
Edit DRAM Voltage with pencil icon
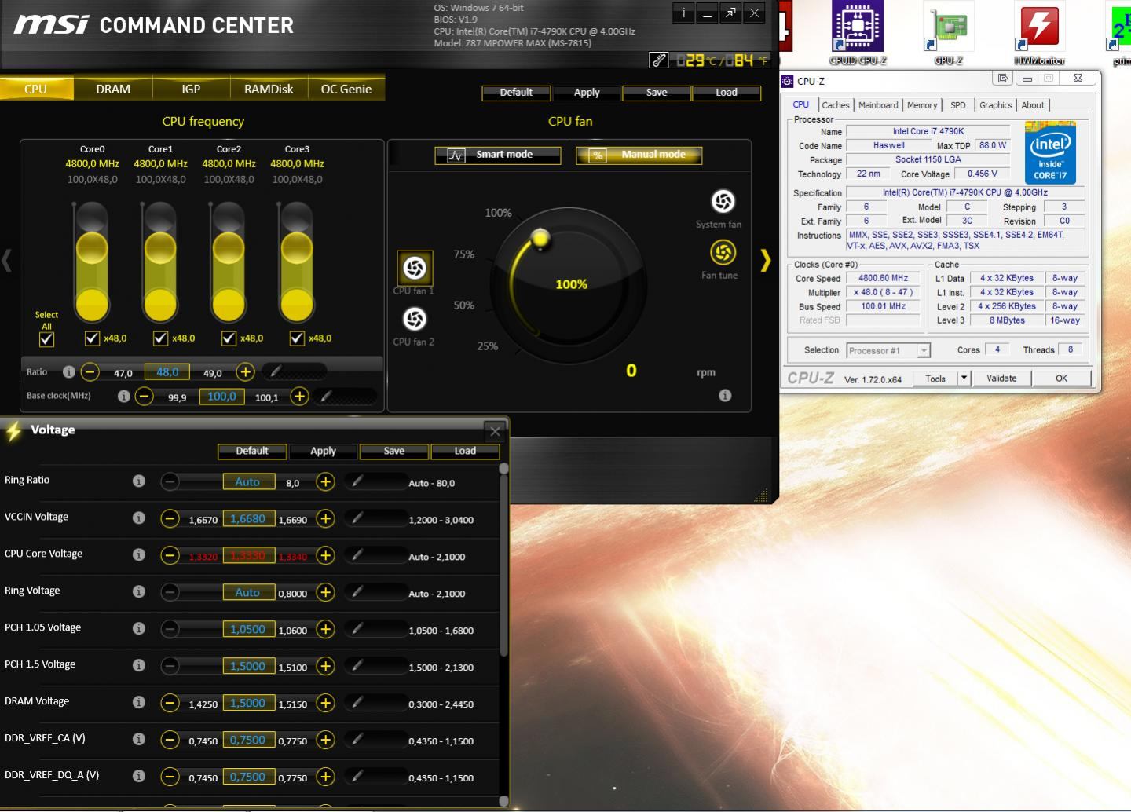pyautogui.click(x=357, y=702)
